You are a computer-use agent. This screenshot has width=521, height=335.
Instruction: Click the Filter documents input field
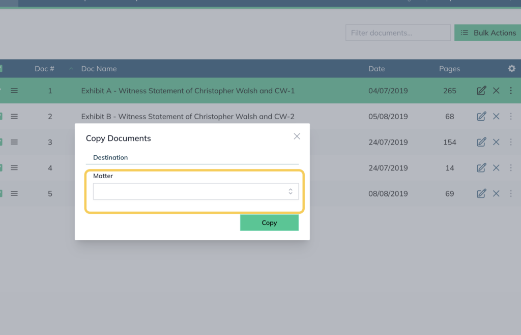click(x=398, y=33)
